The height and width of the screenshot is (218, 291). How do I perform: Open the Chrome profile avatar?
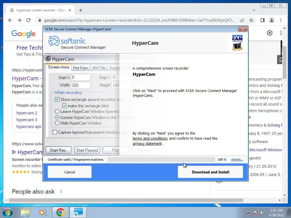271,20
